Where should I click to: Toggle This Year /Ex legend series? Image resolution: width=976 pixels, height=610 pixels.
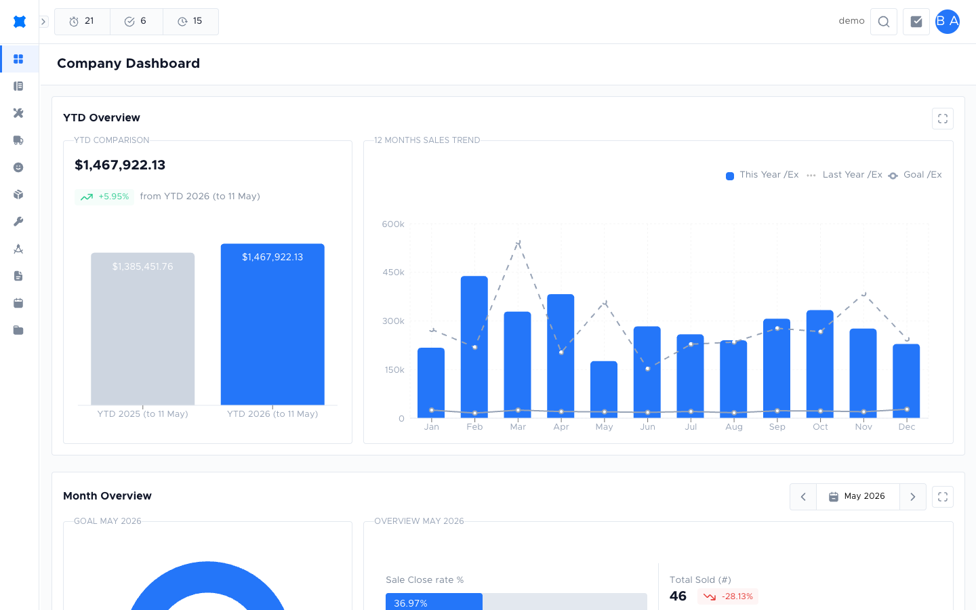pos(762,175)
